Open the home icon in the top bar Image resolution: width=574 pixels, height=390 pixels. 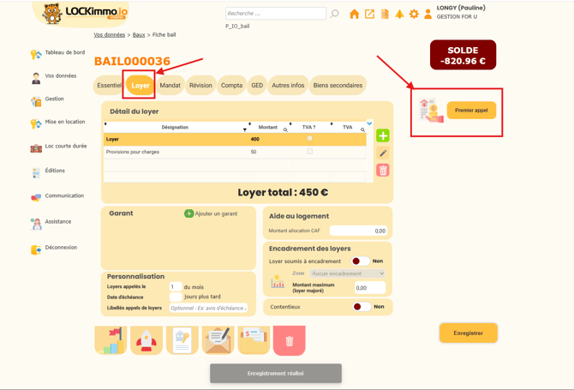pos(354,14)
